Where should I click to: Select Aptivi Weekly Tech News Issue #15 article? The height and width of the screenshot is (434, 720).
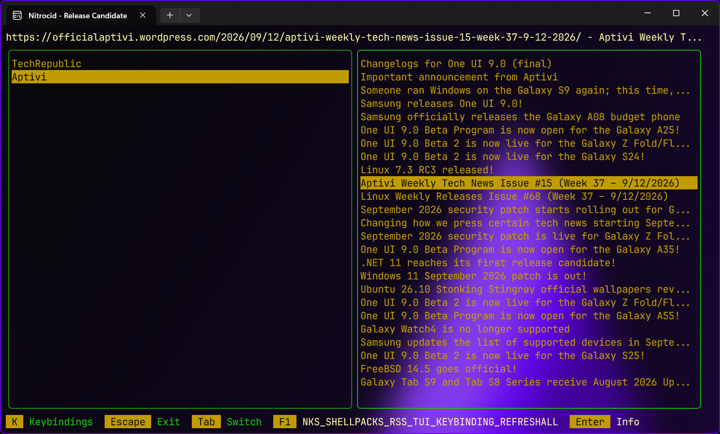point(529,183)
